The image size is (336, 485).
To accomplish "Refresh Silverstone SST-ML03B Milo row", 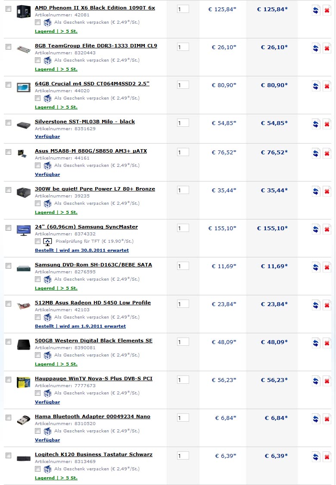I will (316, 124).
